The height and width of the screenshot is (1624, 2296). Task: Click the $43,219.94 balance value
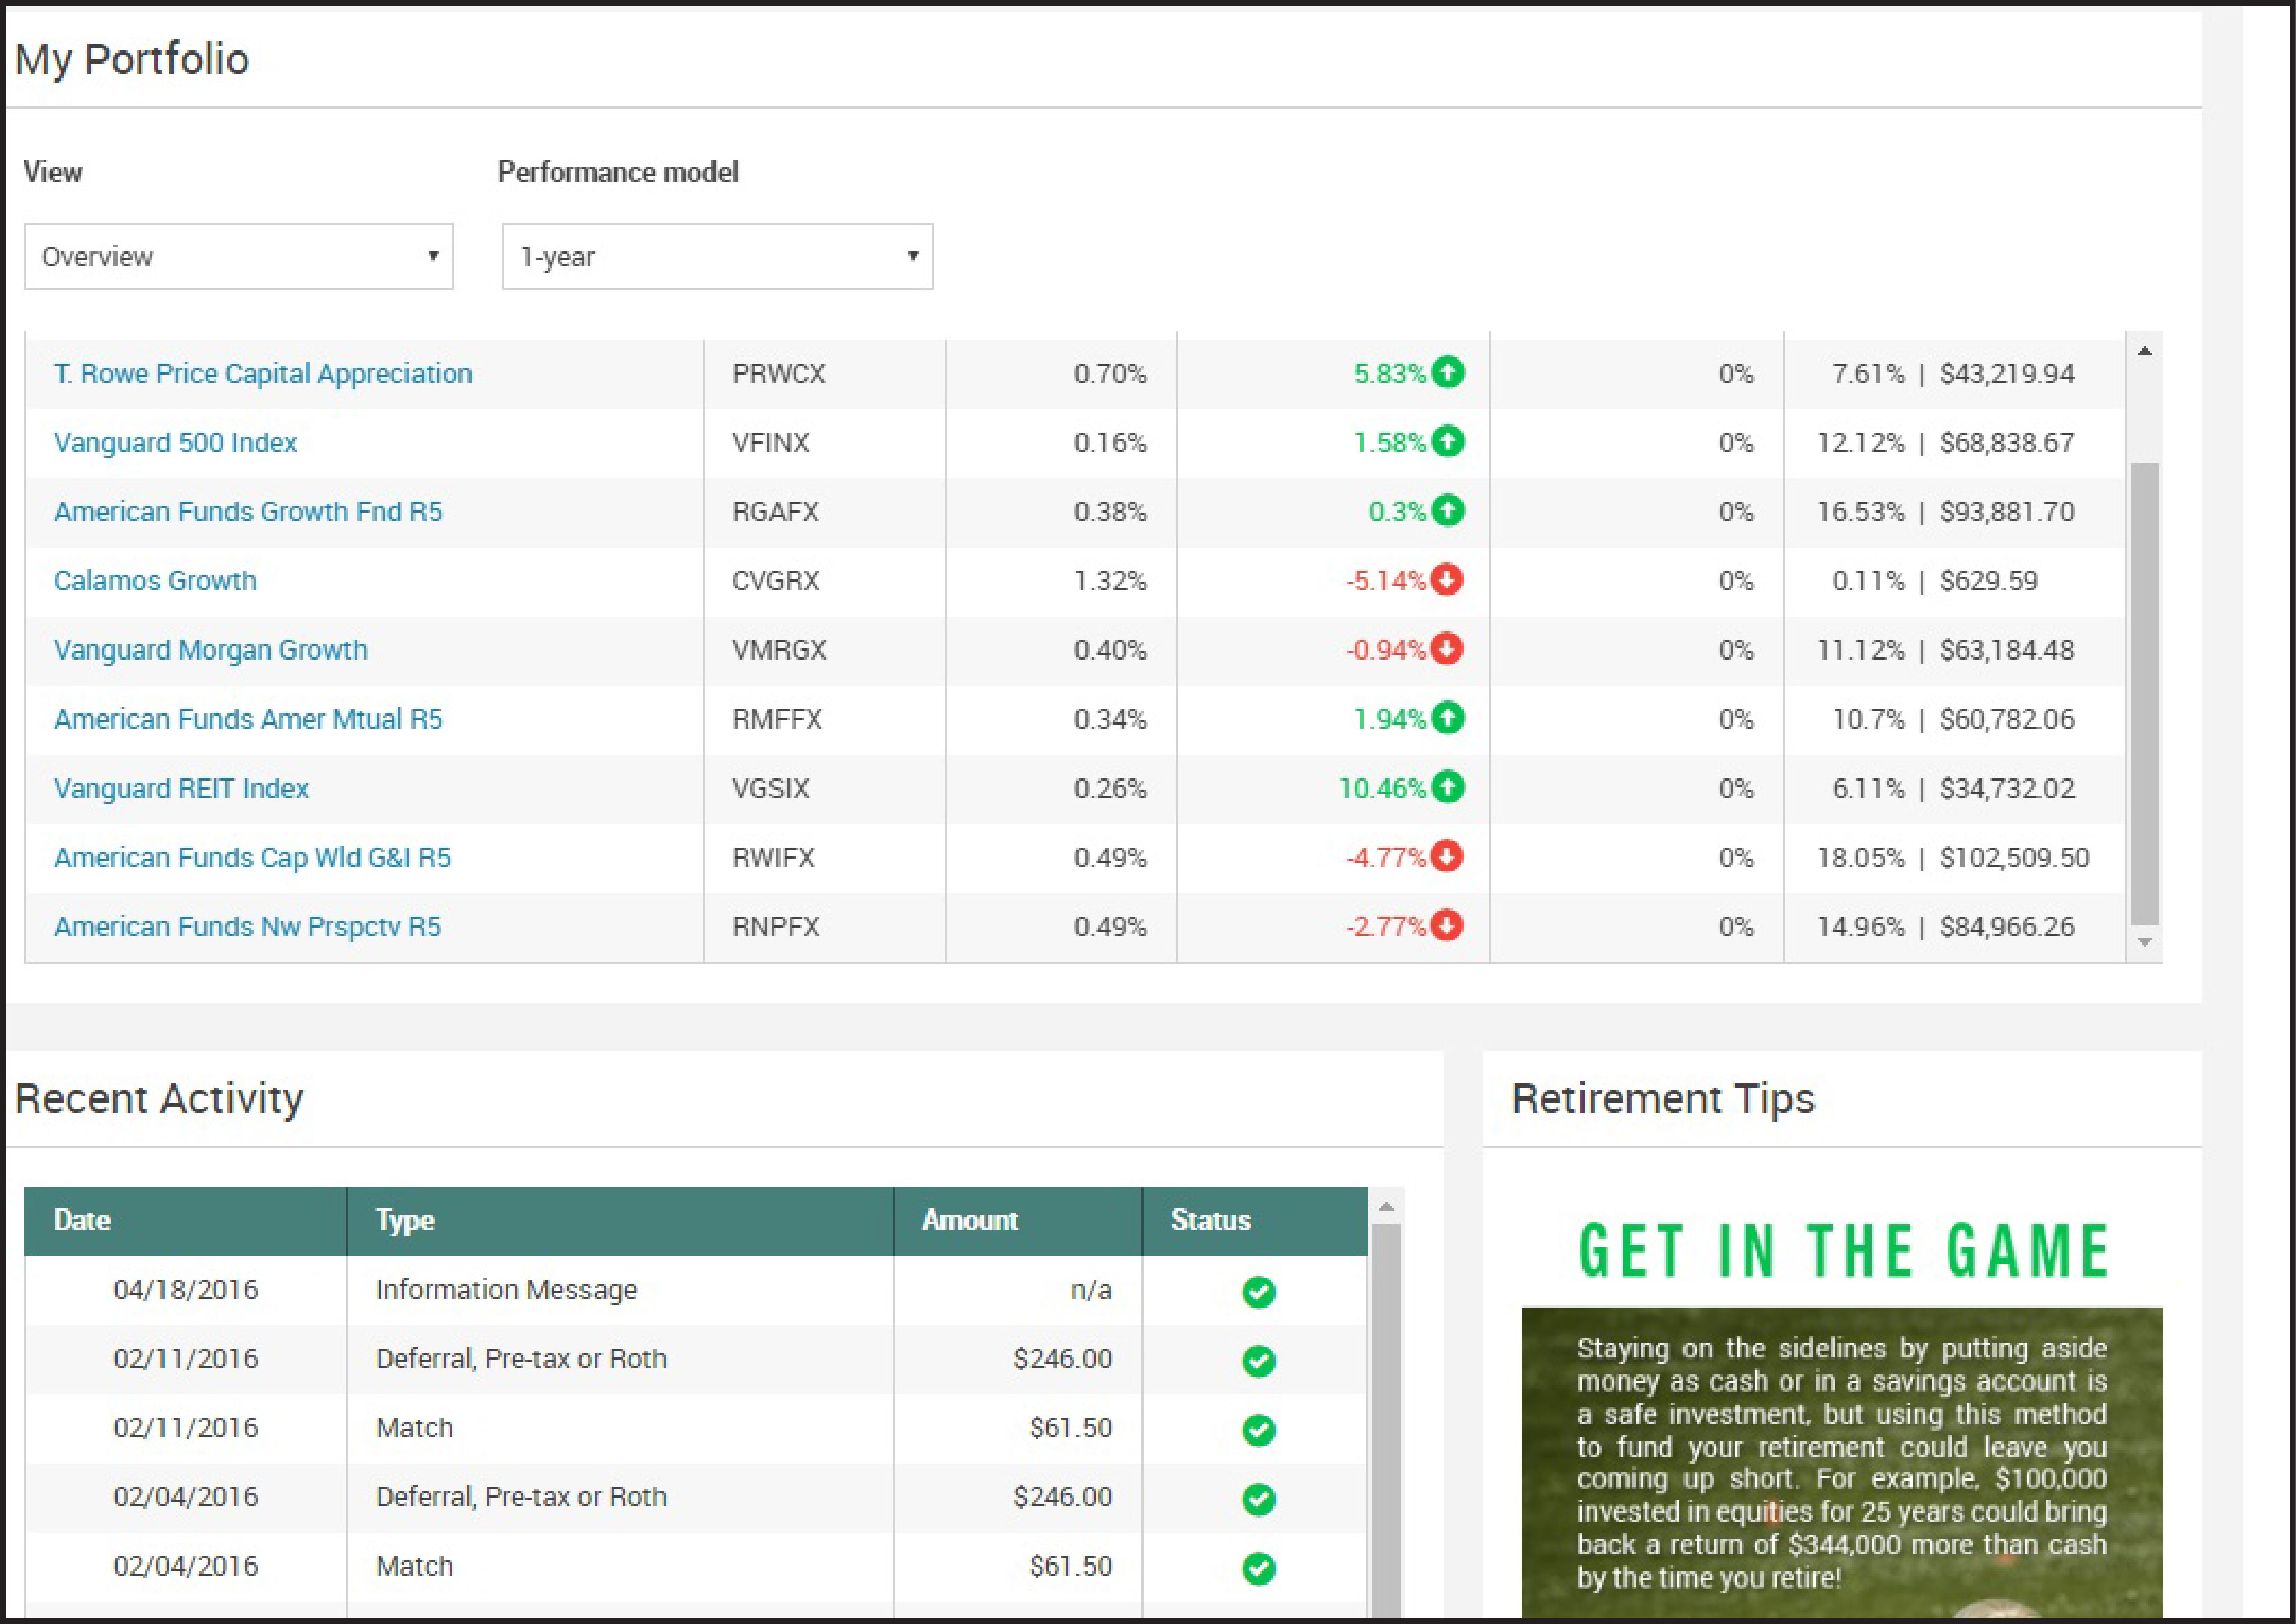pyautogui.click(x=2007, y=374)
